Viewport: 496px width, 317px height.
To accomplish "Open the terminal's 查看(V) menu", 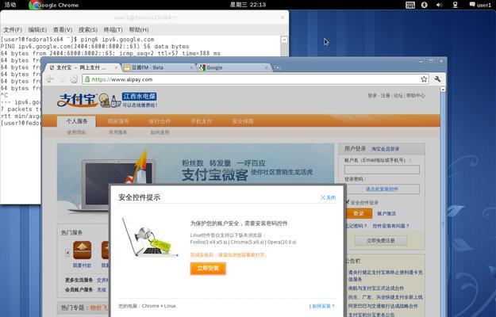I will point(63,29).
